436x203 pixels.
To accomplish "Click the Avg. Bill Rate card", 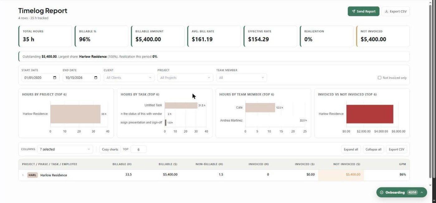I will click(214, 36).
